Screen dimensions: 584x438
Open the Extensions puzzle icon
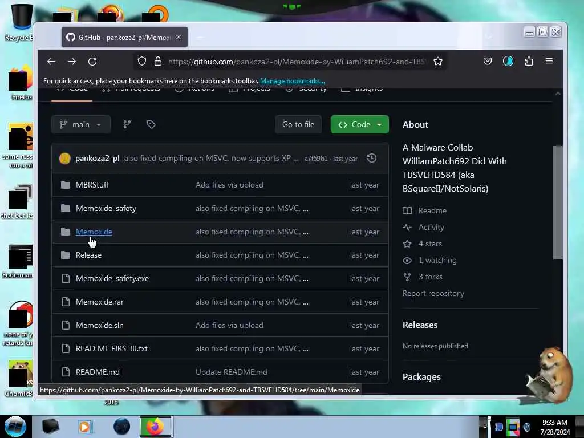pos(529,61)
